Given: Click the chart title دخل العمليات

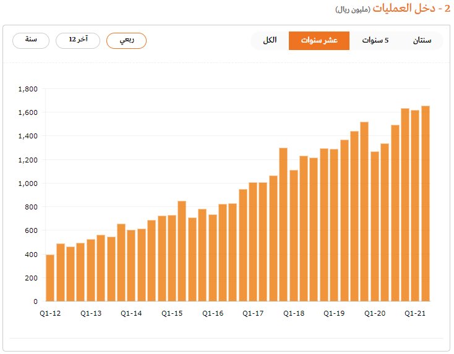Looking at the screenshot, I should coord(404,8).
